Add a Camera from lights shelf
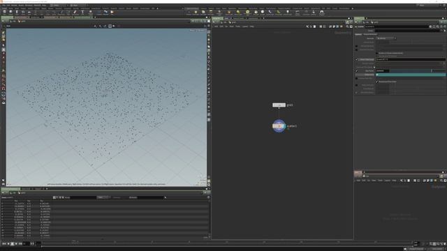 (x=189, y=13)
